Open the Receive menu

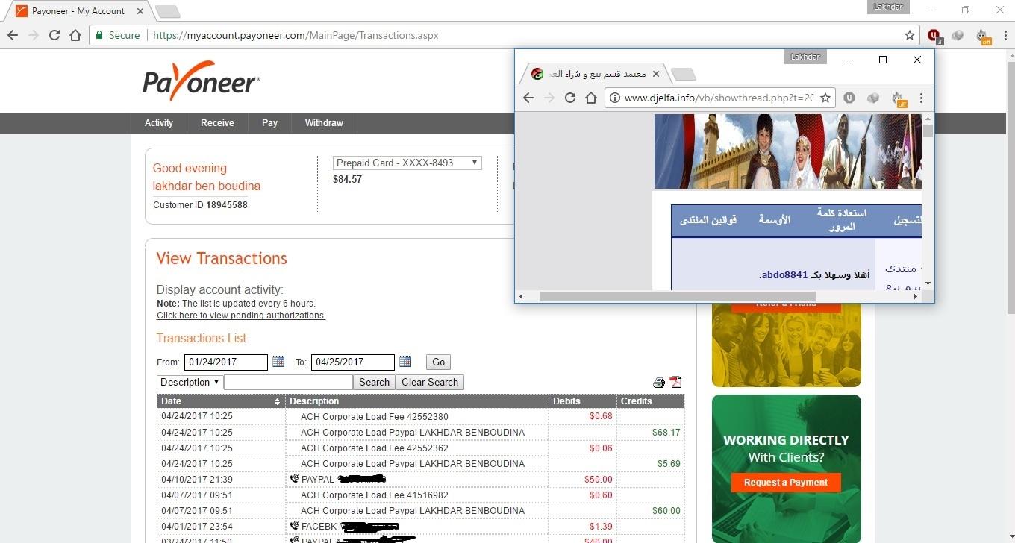click(217, 123)
